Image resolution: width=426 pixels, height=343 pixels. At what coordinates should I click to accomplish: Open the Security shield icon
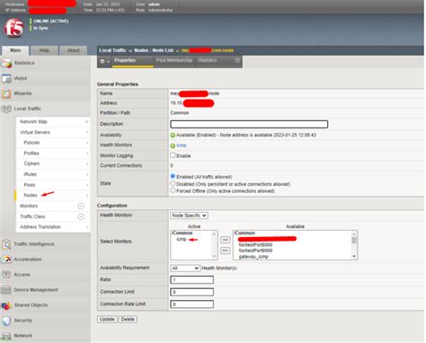(x=6, y=321)
